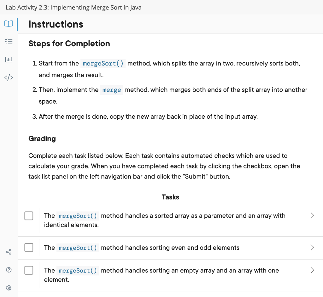
Task: Open help via the question mark icon
Action: 9,270
